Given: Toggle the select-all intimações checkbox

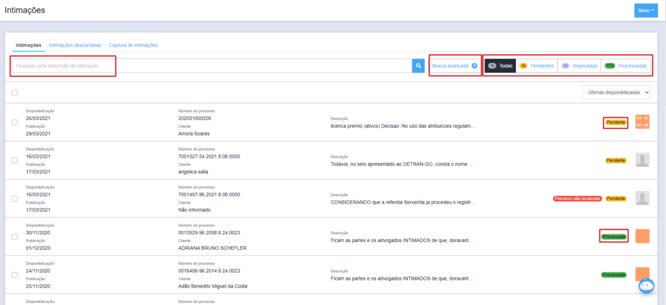Looking at the screenshot, I should (x=15, y=93).
